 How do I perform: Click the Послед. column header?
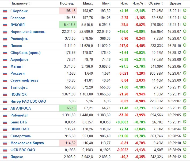point(67,3)
